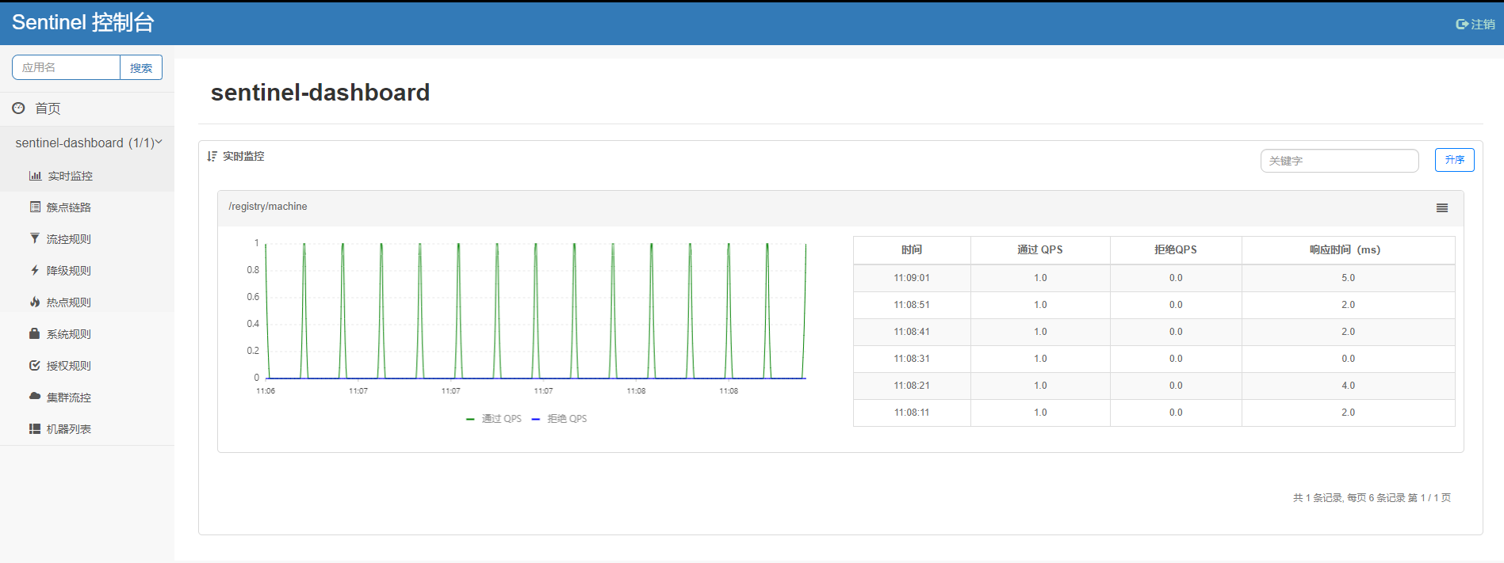Click the dashboard icon beside 首页
This screenshot has width=1504, height=563.
(x=18, y=108)
